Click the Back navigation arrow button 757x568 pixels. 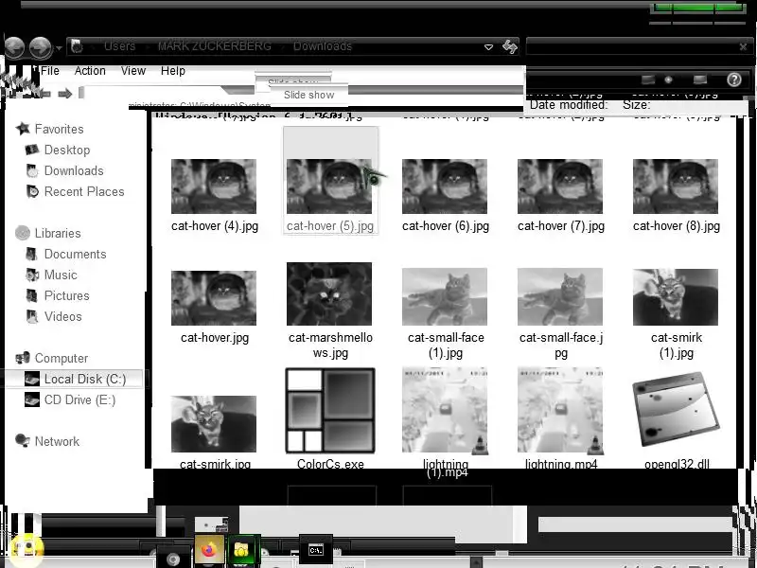pyautogui.click(x=14, y=48)
